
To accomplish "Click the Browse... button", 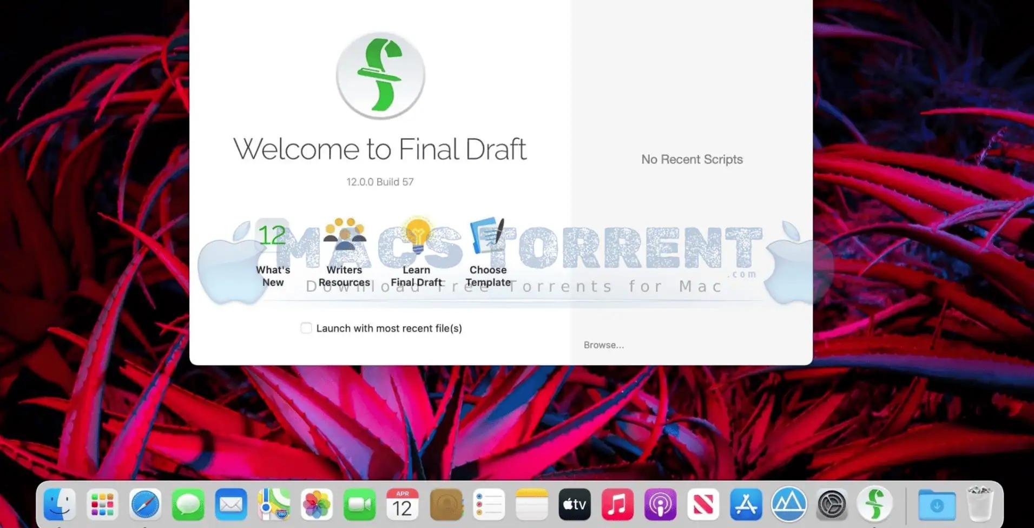I will [603, 345].
